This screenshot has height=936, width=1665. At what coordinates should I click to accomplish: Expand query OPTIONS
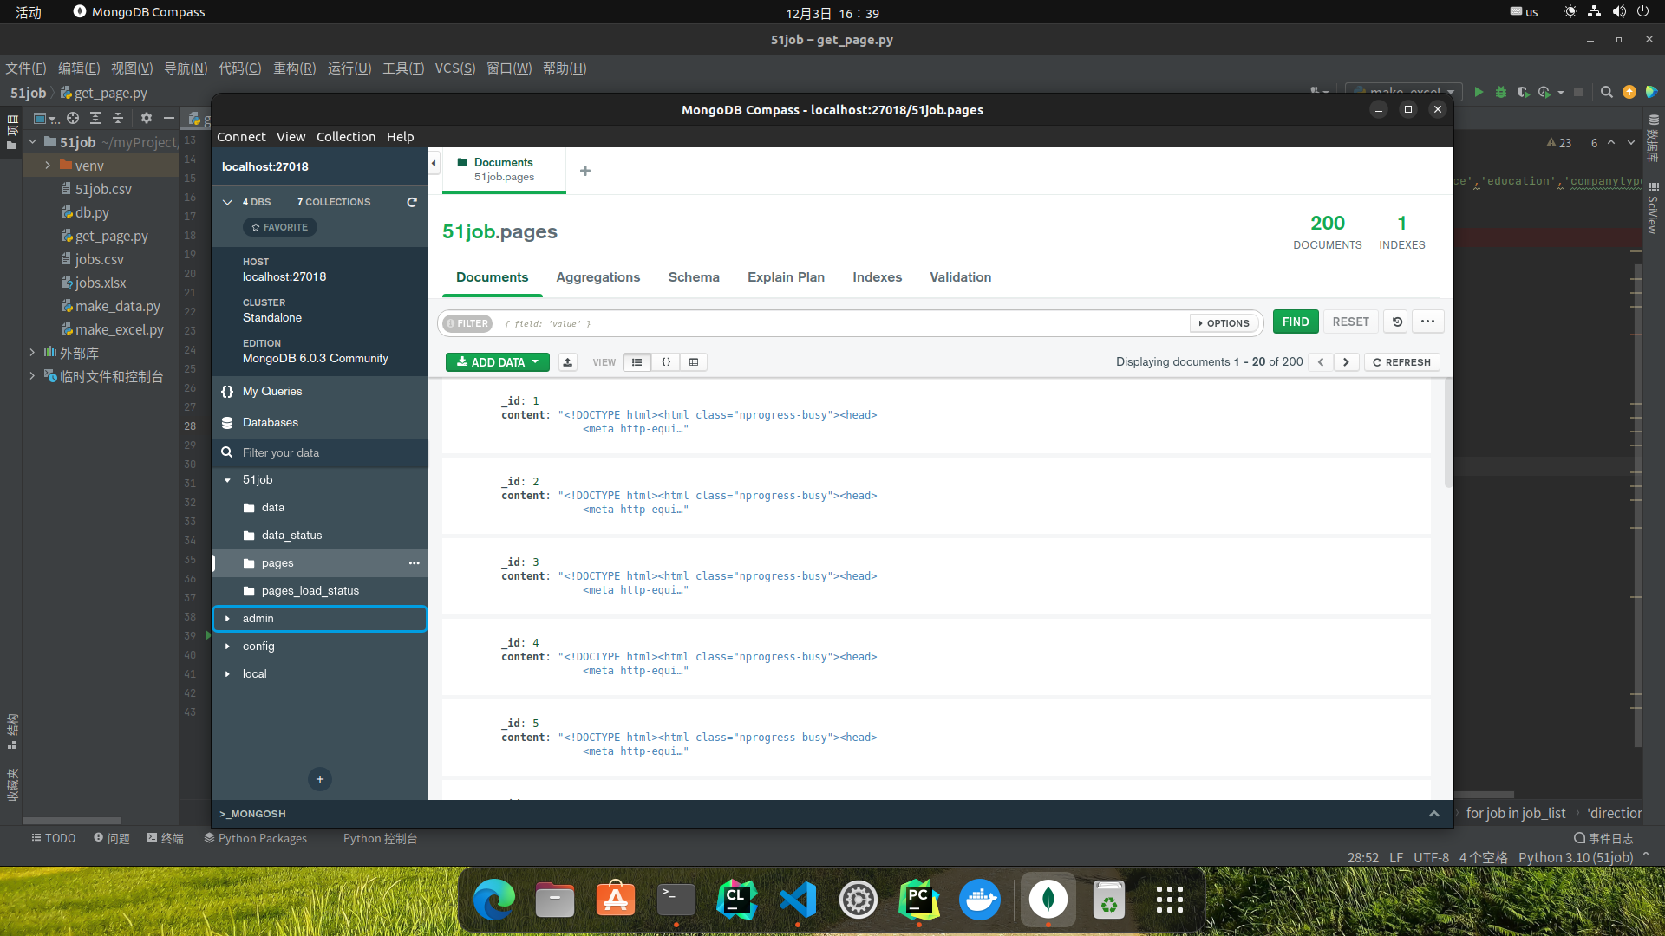[1224, 323]
